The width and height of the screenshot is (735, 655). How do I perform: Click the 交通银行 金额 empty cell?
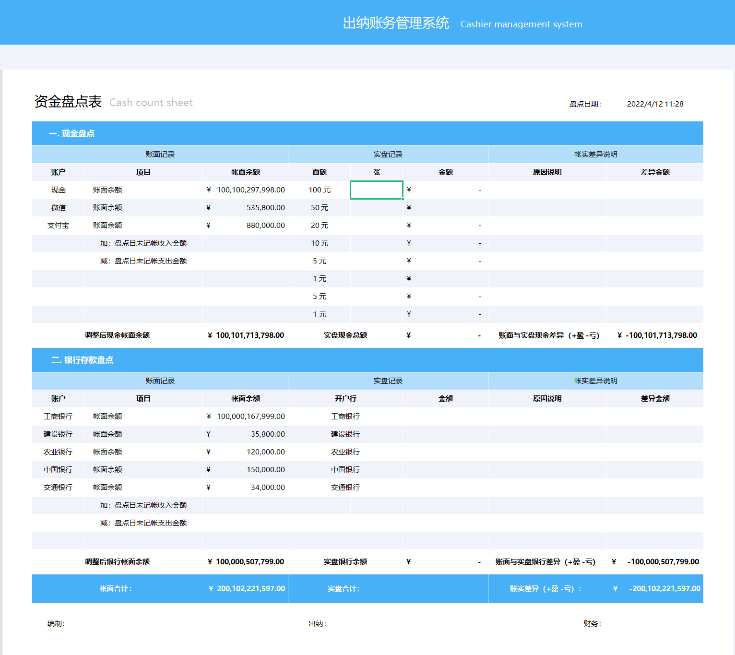(444, 487)
